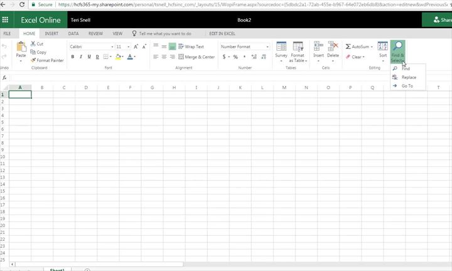Toggle italic formatting
Screen dimensions: 452x271
pos(81,57)
